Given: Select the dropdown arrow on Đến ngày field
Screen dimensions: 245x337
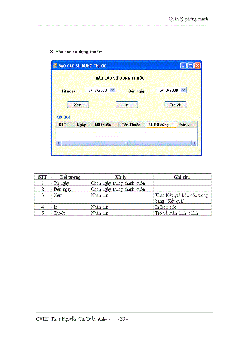Looking at the screenshot, I should 183,90.
